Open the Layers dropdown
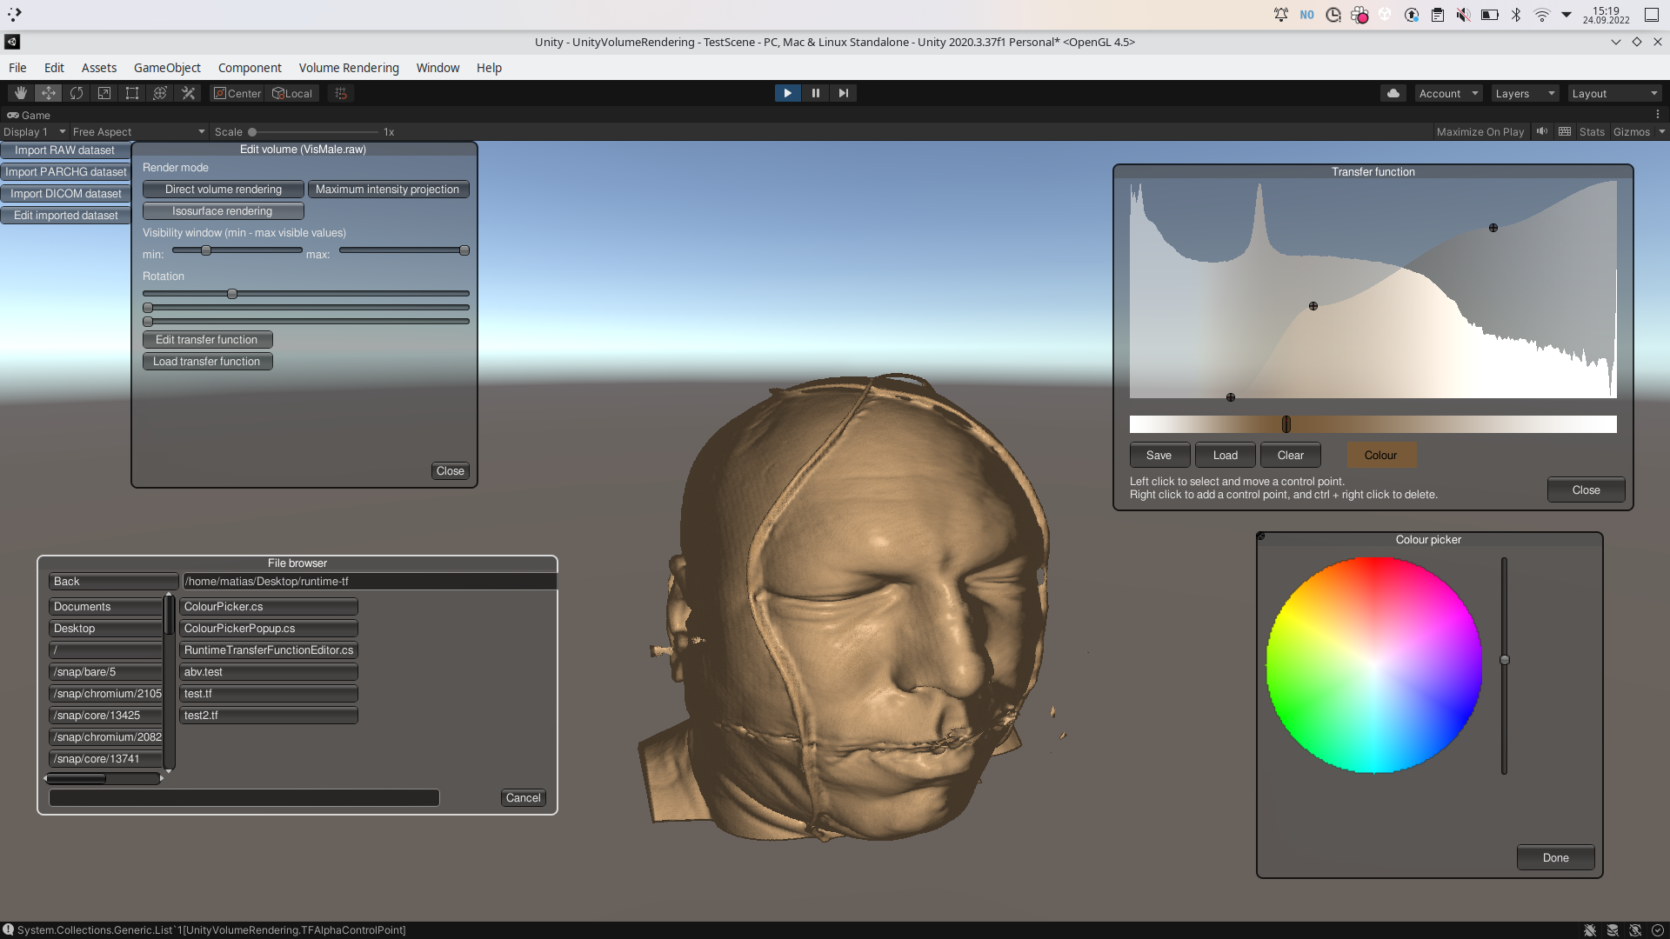The image size is (1670, 939). [1525, 94]
